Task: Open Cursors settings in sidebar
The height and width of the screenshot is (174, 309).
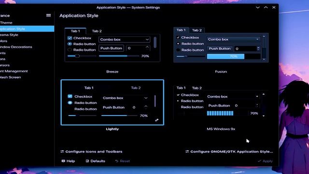Action: pyautogui.click(x=27, y=65)
